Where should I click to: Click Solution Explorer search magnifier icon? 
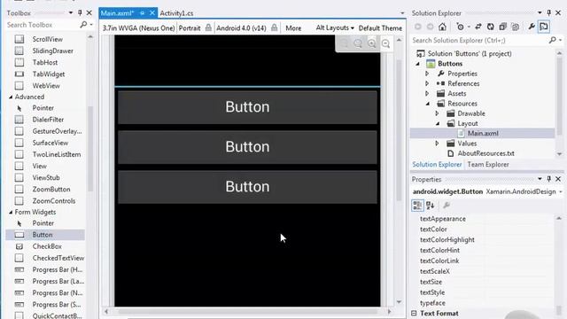point(553,40)
